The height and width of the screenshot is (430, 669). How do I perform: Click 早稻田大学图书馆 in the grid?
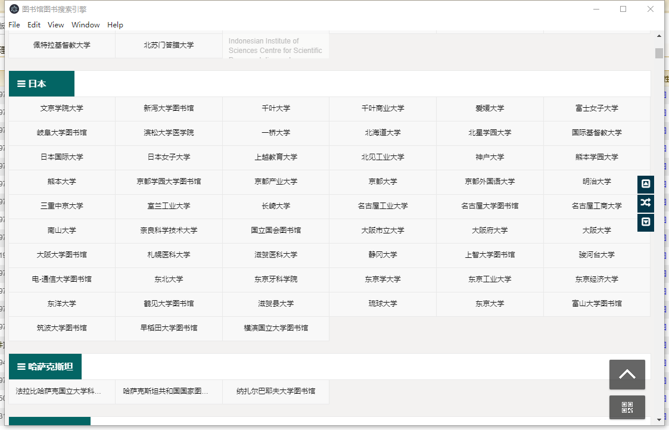click(x=168, y=328)
